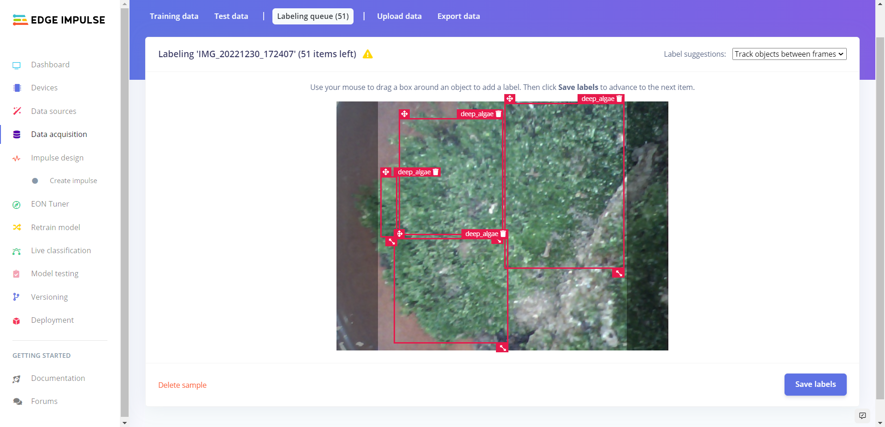Image resolution: width=885 pixels, height=427 pixels.
Task: Delete the narrow left deep_algae box
Action: [436, 172]
